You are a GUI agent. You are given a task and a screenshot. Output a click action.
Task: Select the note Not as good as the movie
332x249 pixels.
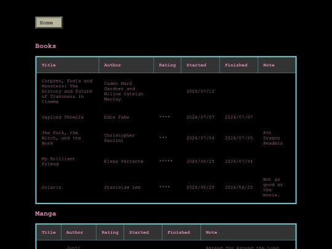[x=273, y=187]
